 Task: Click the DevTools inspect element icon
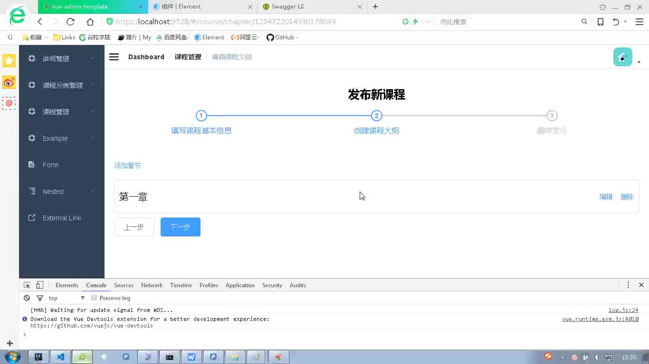pyautogui.click(x=27, y=285)
